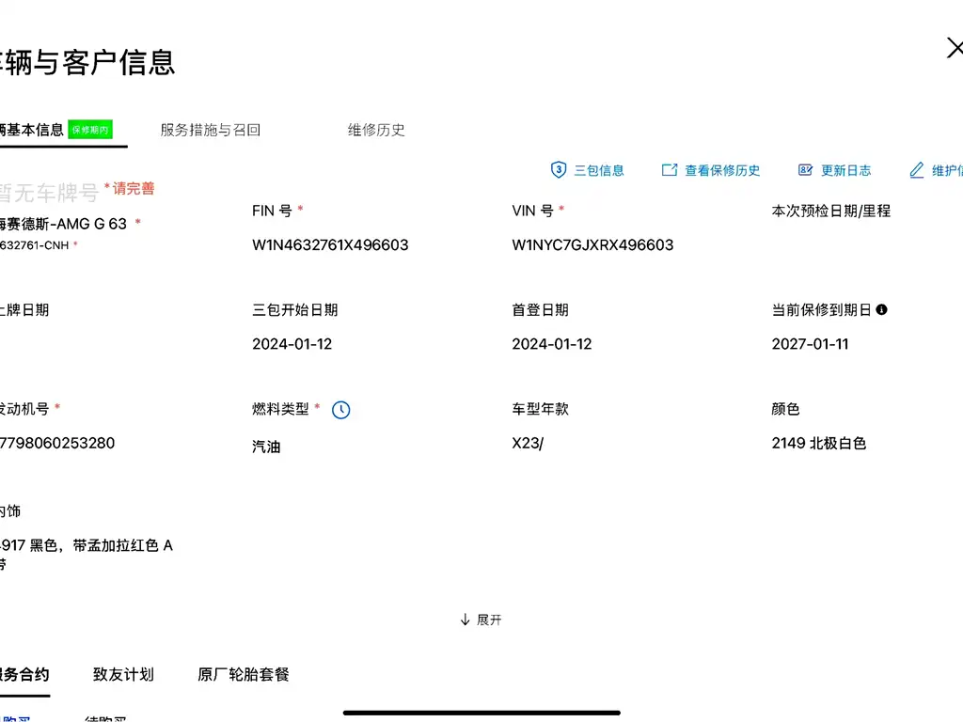The image size is (963, 722).
Task: Click the pencil edit icon for 维护
Action: [x=917, y=170]
